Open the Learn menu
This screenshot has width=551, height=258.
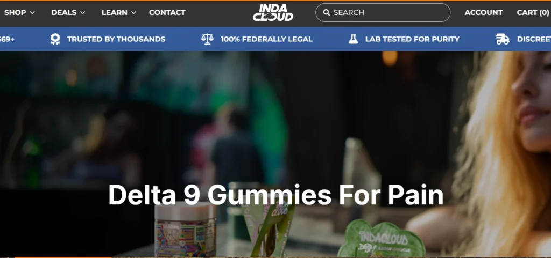tap(115, 12)
